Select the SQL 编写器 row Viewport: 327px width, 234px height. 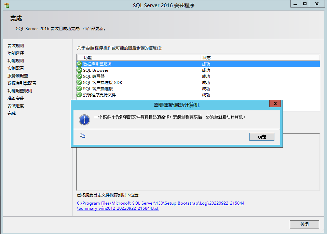tap(198, 76)
